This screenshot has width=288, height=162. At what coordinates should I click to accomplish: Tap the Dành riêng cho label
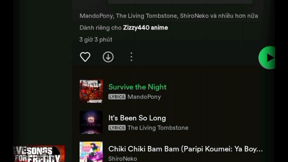click(100, 28)
